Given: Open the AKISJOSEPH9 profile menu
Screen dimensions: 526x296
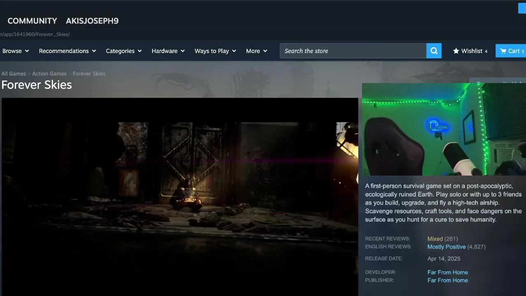Looking at the screenshot, I should tap(92, 21).
